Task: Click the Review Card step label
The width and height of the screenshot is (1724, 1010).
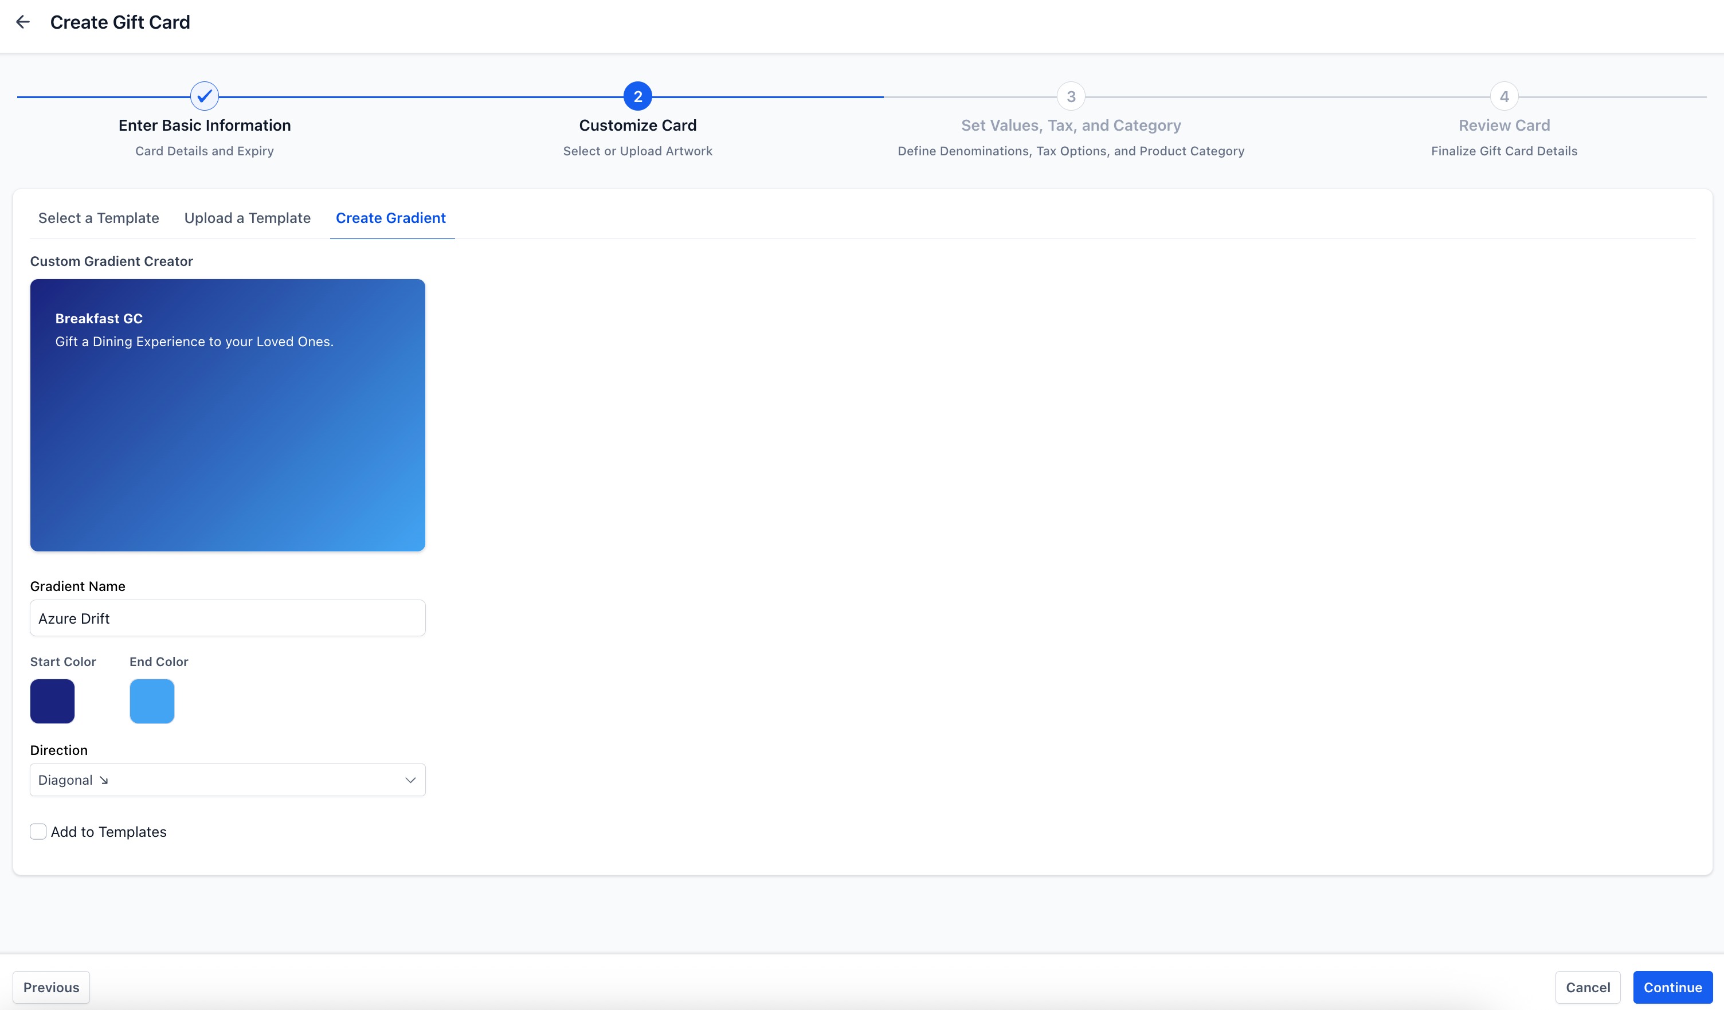Action: click(x=1504, y=125)
